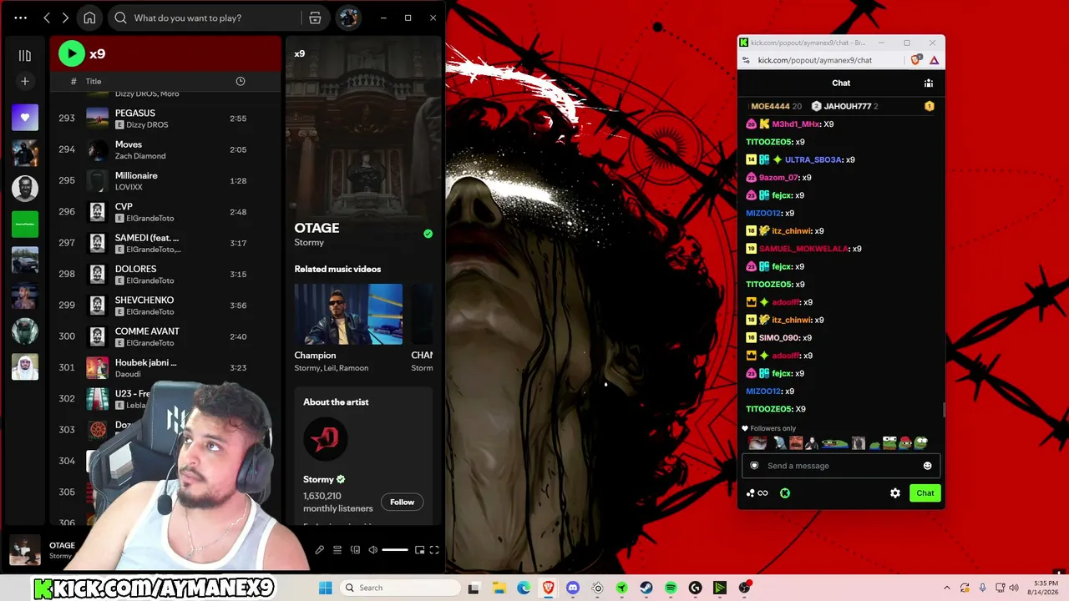Expand Your Library in the Spotify sidebar
Image resolution: width=1069 pixels, height=601 pixels.
25,55
